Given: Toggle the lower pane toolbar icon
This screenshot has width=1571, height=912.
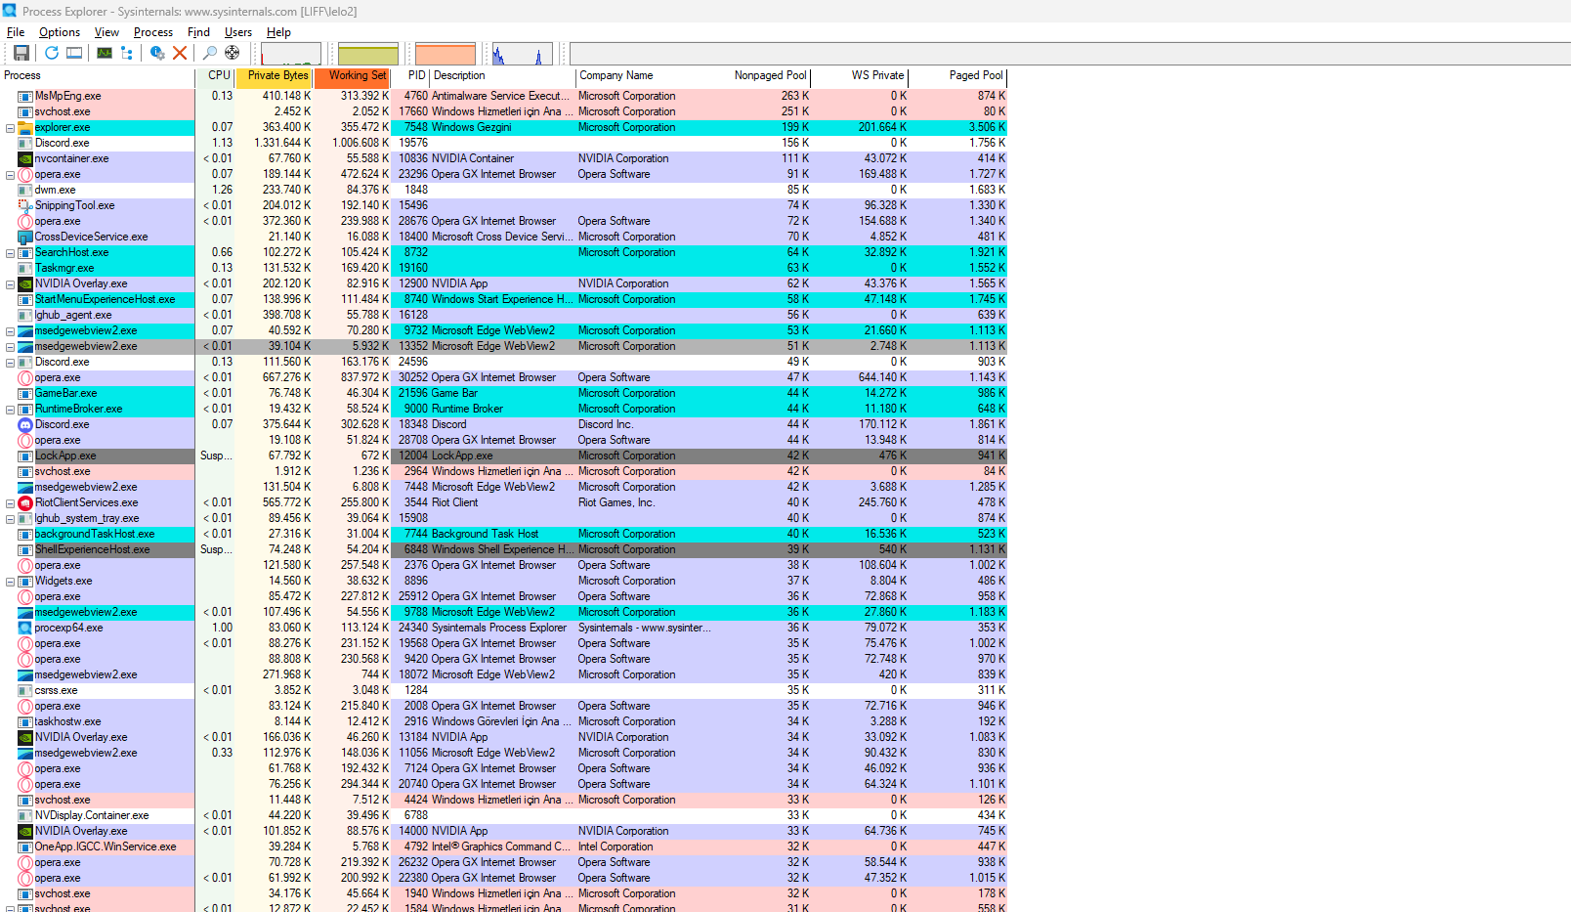Looking at the screenshot, I should 74,53.
